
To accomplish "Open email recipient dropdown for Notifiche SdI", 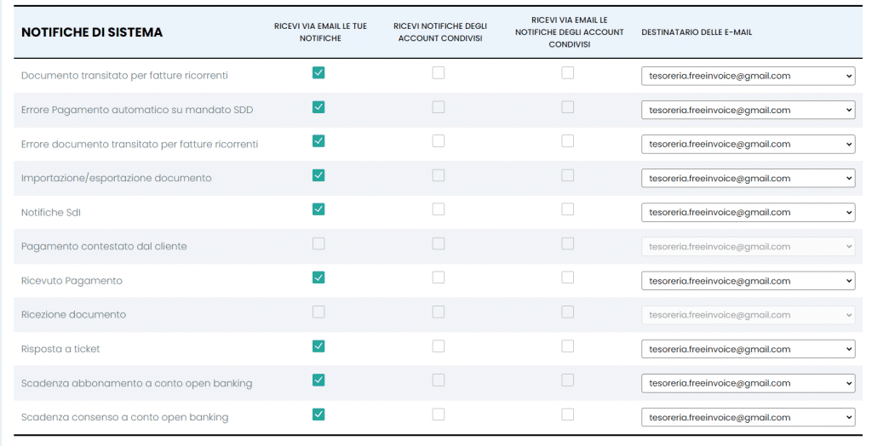I will (748, 213).
